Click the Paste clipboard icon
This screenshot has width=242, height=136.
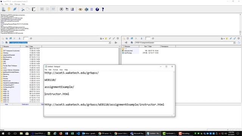tap(34, 9)
